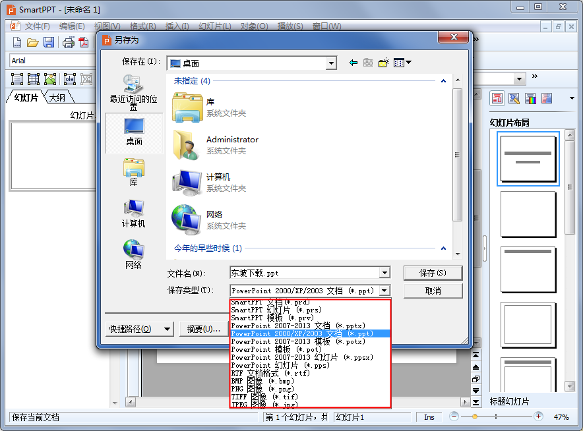Click the Slide design pencil sidebar icon
This screenshot has height=431, width=583.
pos(514,98)
